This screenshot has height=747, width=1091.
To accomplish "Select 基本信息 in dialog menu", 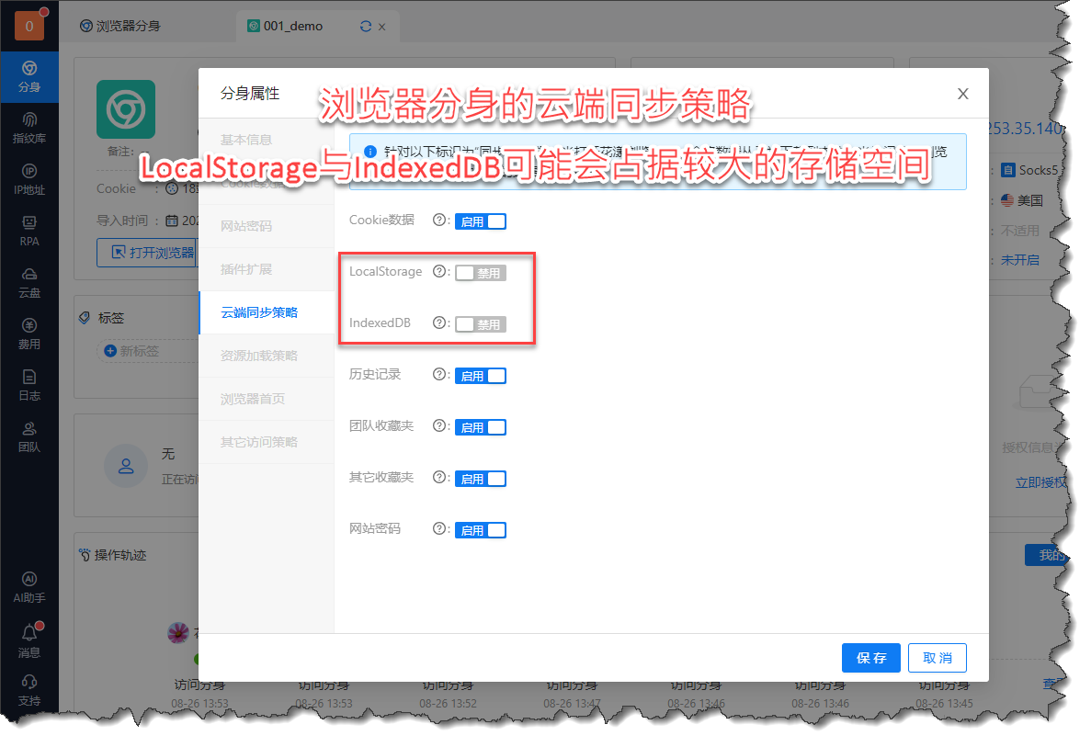I will [x=267, y=140].
